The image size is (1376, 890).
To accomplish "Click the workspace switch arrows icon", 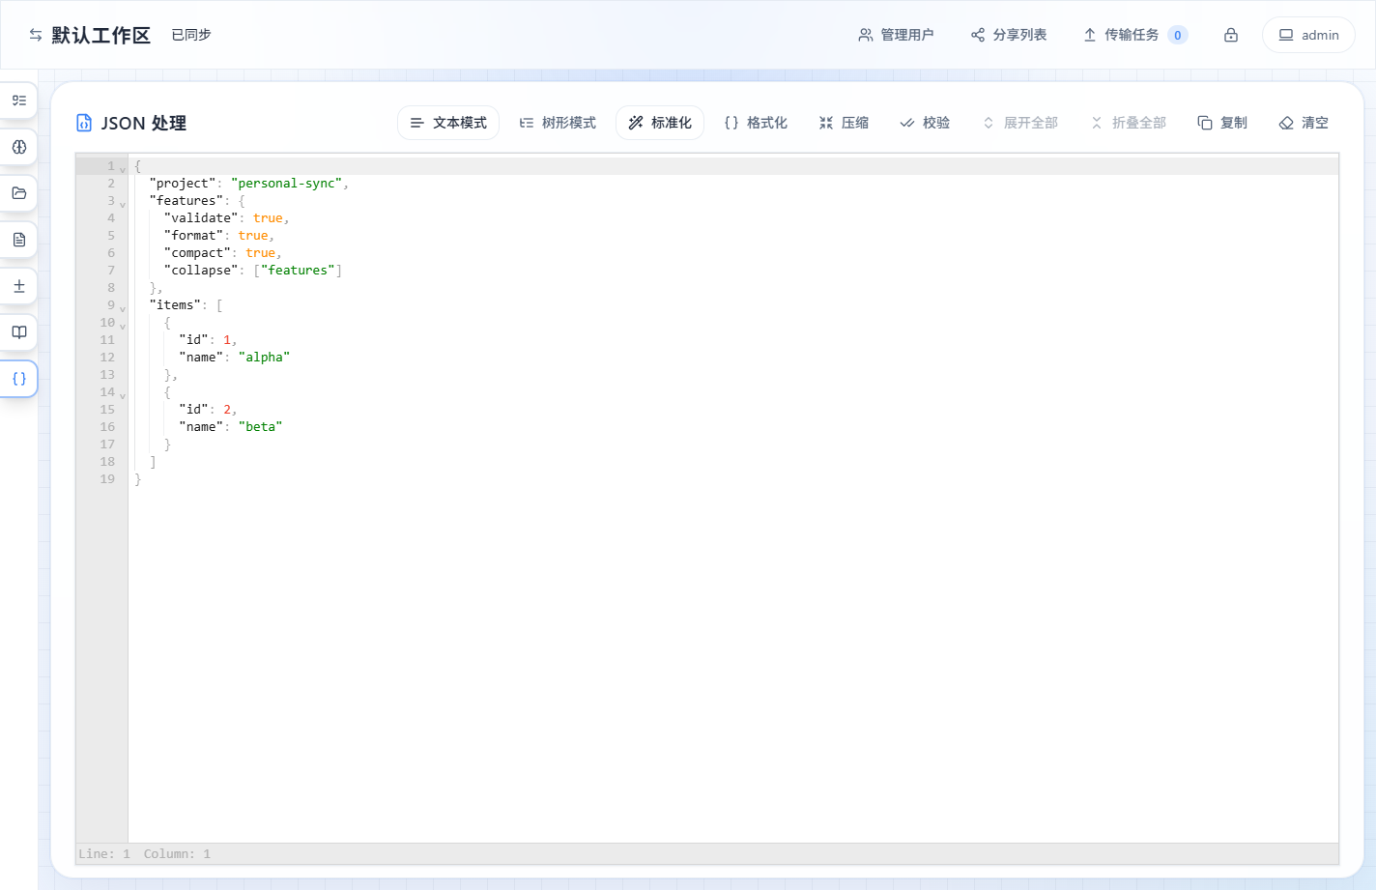I will [x=36, y=35].
